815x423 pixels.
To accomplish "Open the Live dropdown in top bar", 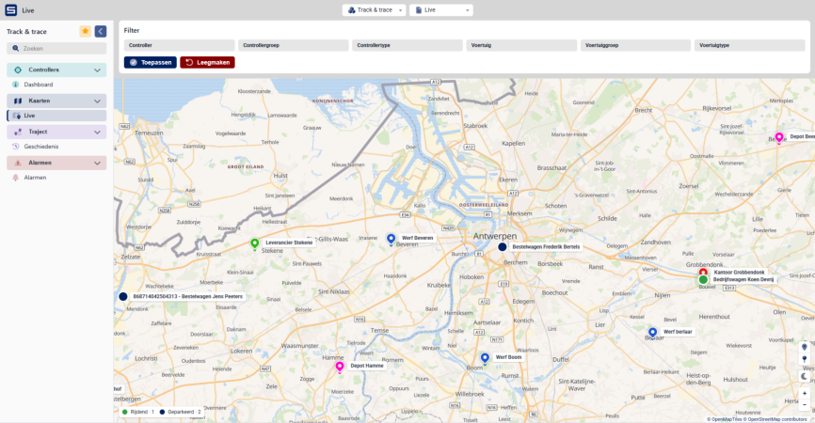I will [441, 9].
